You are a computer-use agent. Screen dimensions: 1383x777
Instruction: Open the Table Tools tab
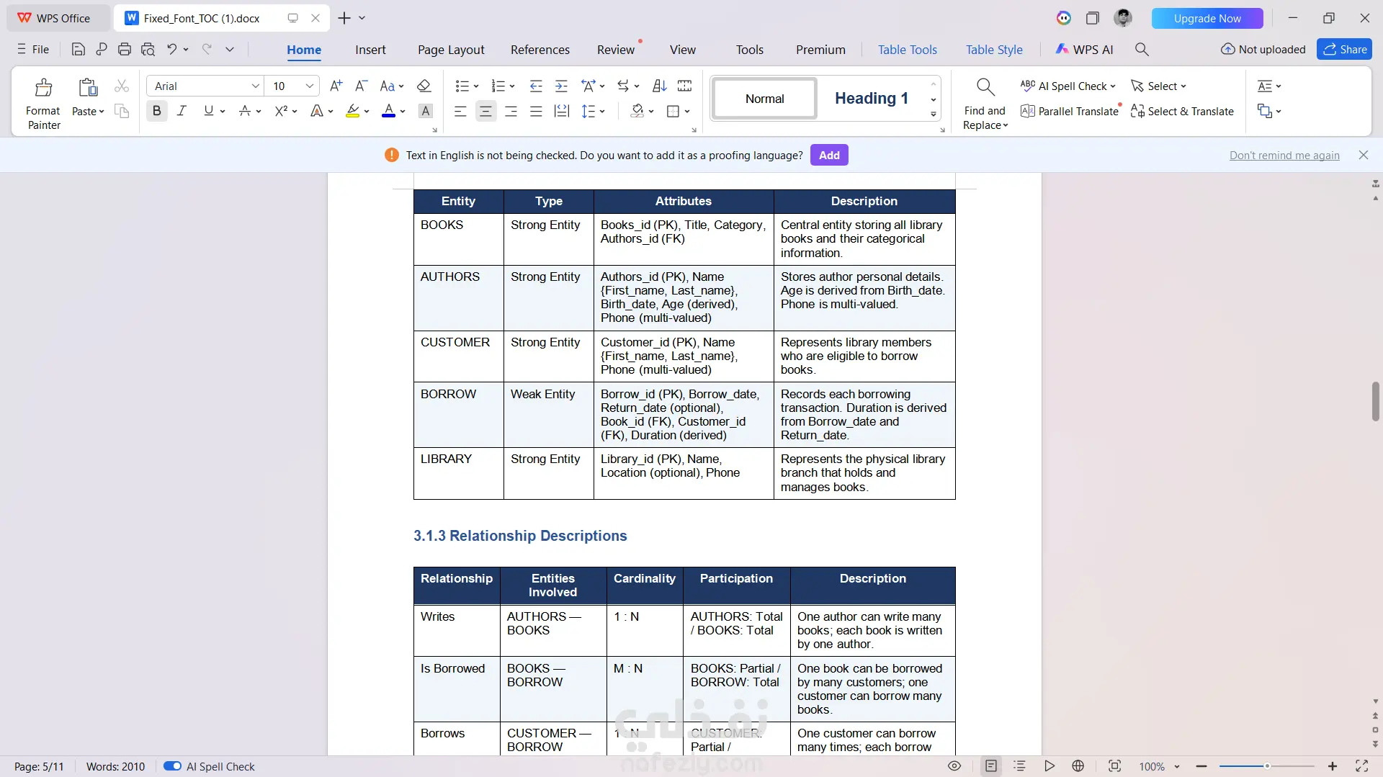pyautogui.click(x=908, y=50)
